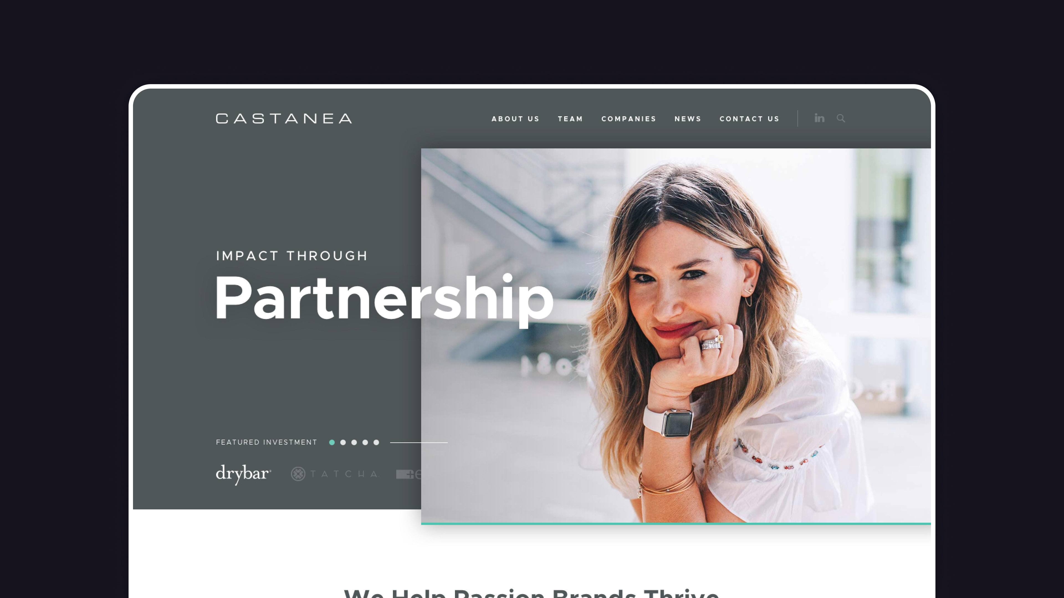Go to the Team page
Image resolution: width=1064 pixels, height=598 pixels.
(571, 119)
